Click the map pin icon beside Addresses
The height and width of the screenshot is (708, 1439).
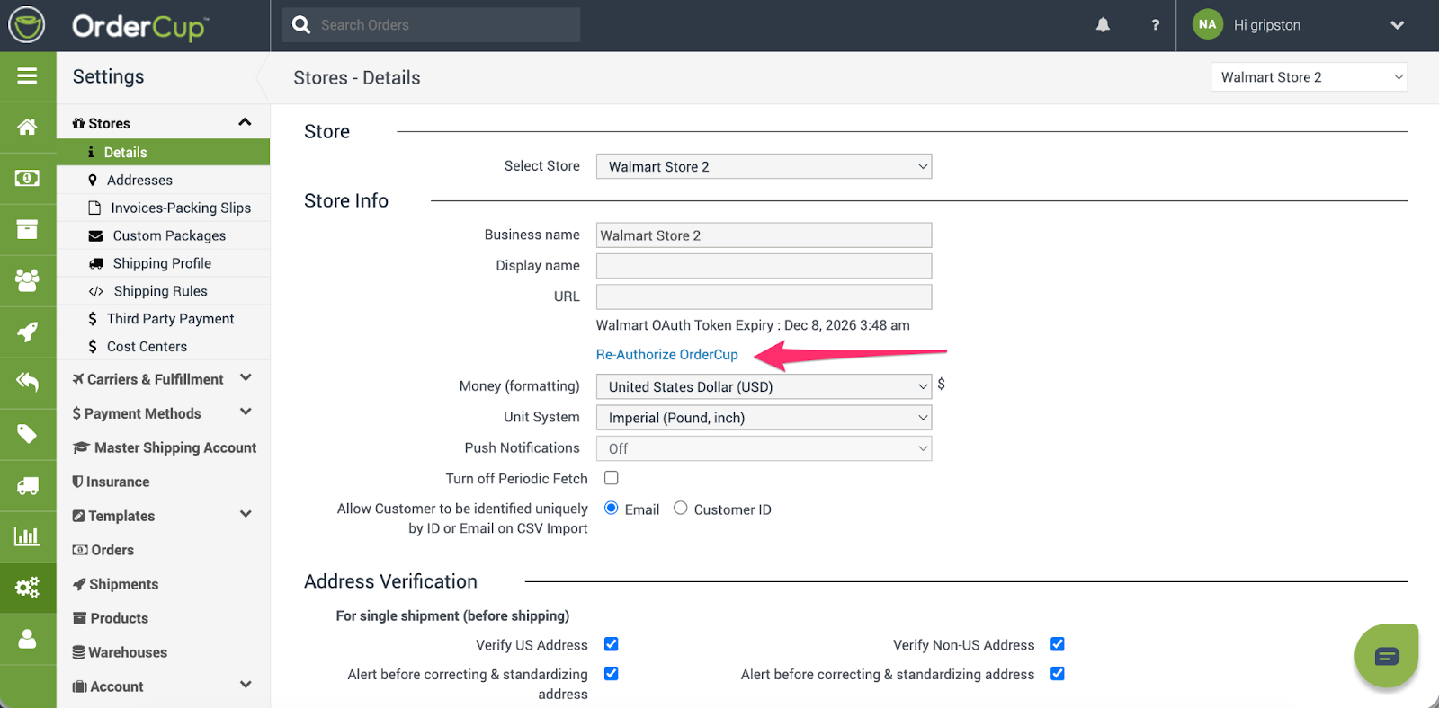click(x=93, y=180)
